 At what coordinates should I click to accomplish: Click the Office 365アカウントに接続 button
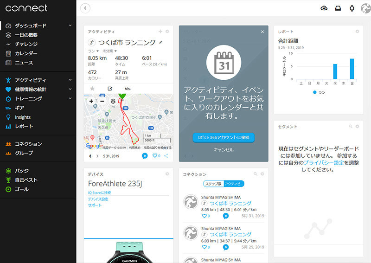point(224,138)
